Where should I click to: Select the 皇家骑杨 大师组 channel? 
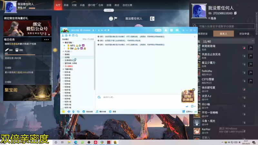pyautogui.click(x=71, y=63)
